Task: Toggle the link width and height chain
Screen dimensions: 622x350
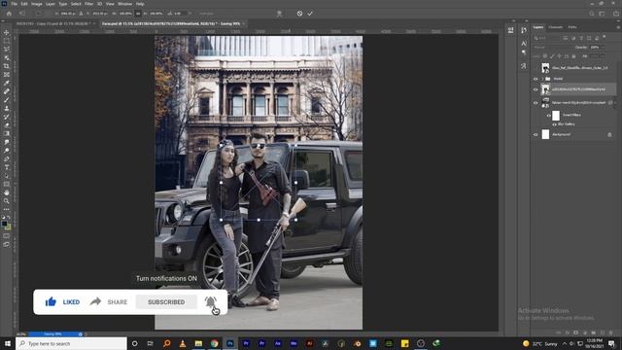Action: coord(138,14)
